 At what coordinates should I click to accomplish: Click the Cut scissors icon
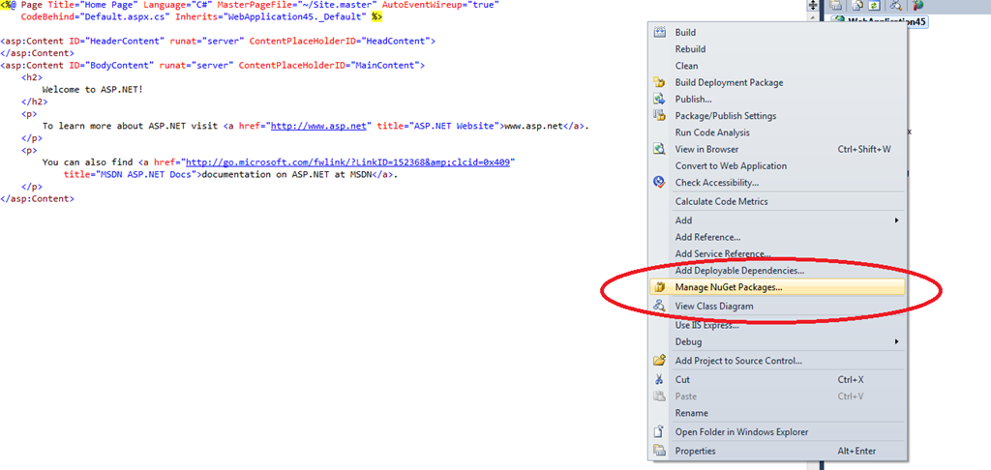click(x=659, y=379)
